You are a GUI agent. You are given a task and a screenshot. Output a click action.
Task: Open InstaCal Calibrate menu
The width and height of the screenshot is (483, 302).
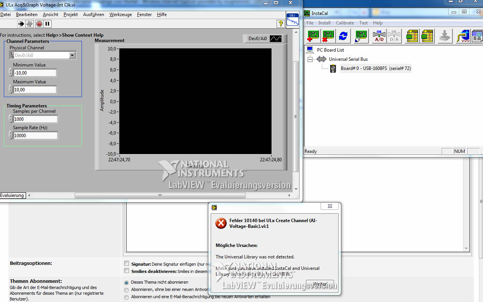[345, 23]
